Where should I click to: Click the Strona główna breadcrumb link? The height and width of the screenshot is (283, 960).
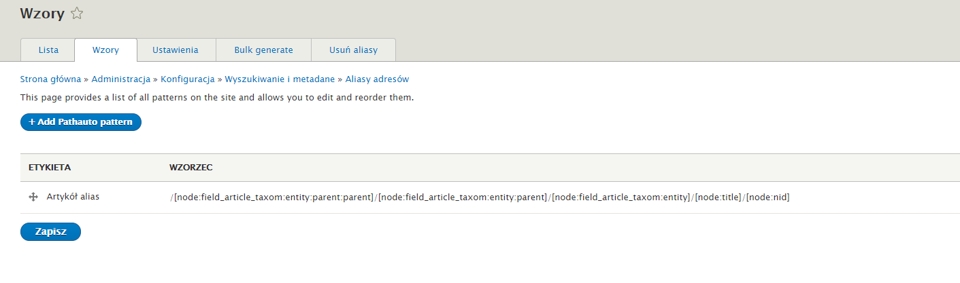tap(50, 79)
